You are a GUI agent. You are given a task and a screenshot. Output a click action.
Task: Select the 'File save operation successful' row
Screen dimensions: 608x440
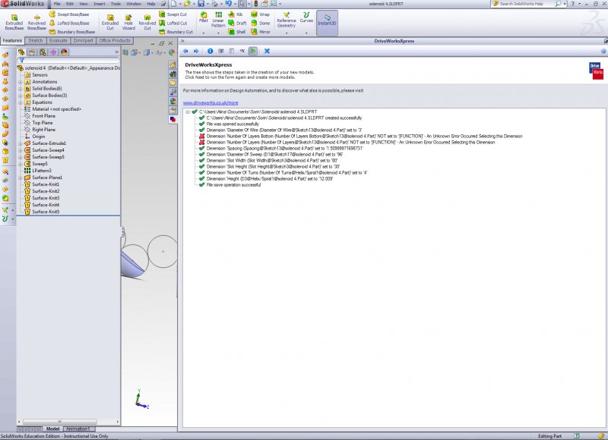coord(233,185)
